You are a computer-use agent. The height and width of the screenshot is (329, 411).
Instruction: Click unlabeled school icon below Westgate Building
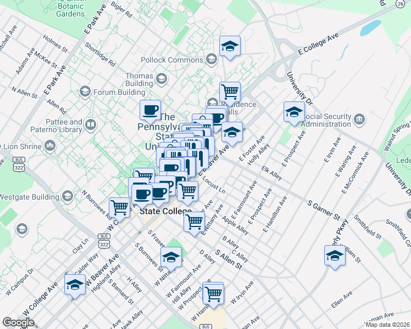[x=22, y=229]
